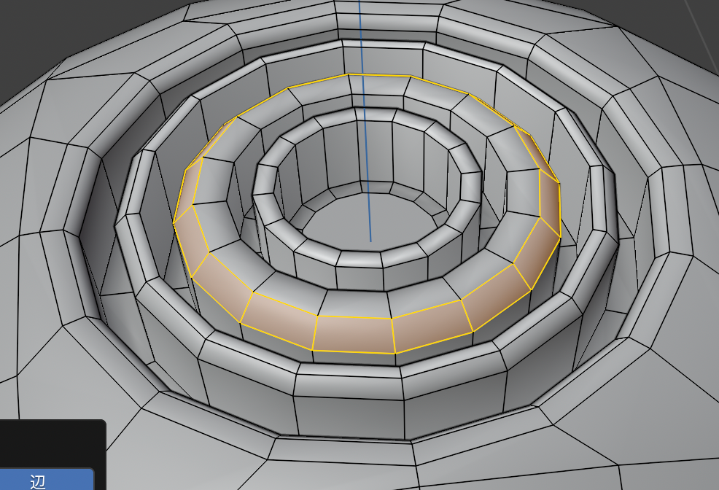
Task: Select front-left orange face of highlighted ring
Action: pos(279,319)
